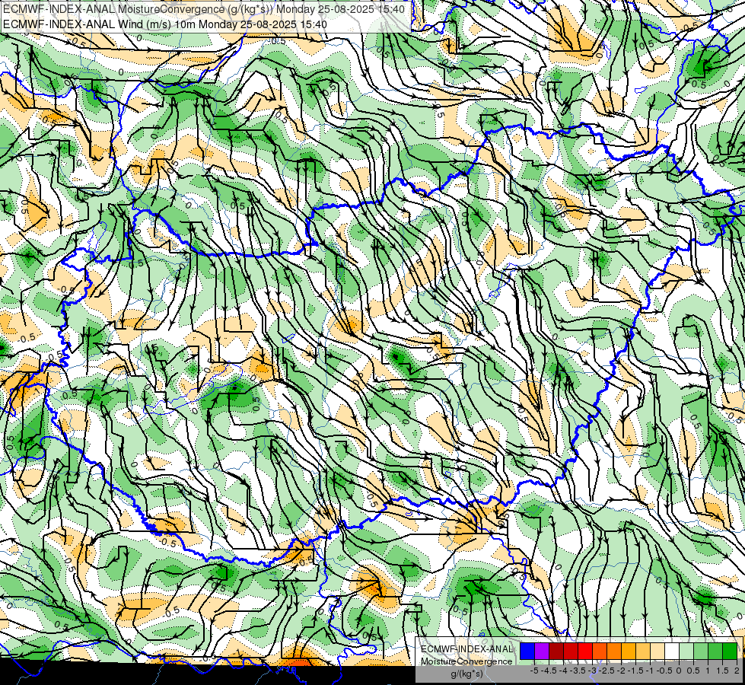Click the darkest green swatch between 1.5 and 2
Image resolution: width=745 pixels, height=685 pixels.
[x=730, y=652]
